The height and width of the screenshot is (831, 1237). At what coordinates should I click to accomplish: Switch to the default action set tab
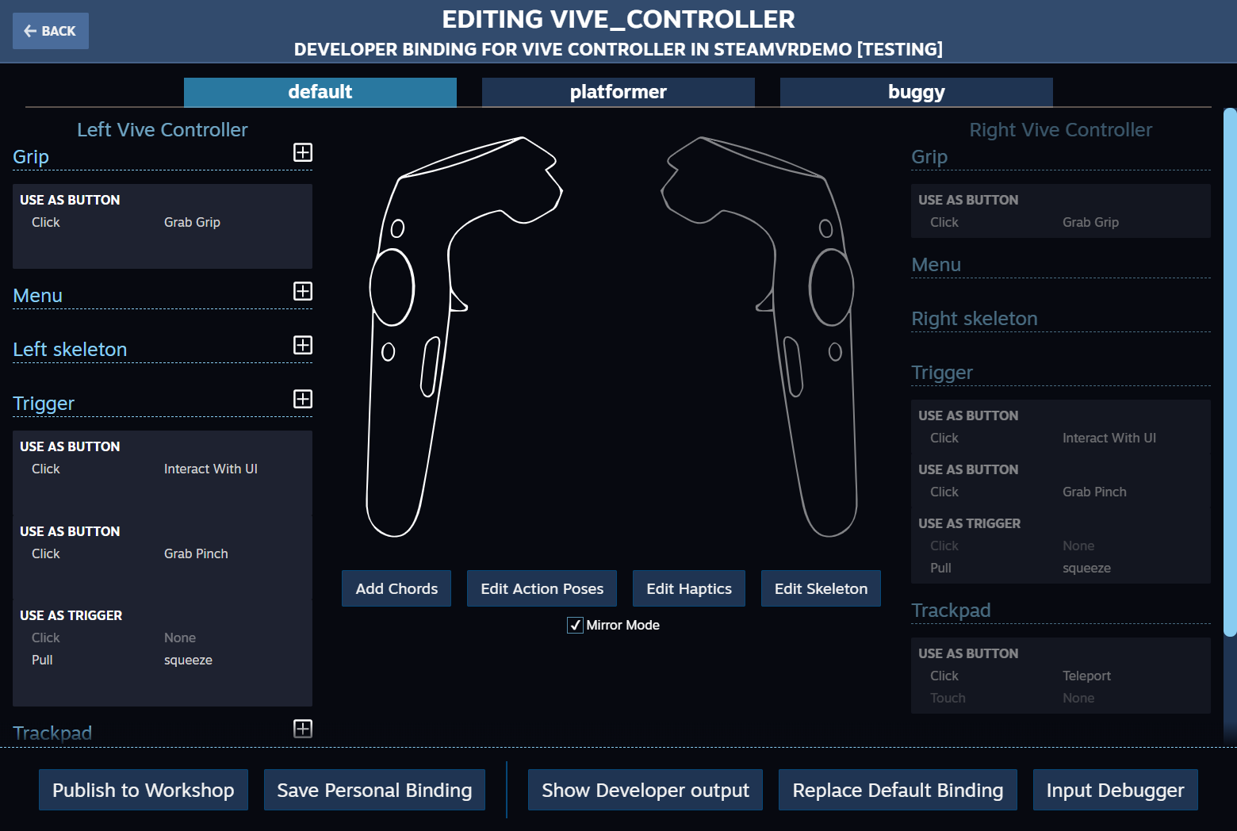(x=320, y=92)
